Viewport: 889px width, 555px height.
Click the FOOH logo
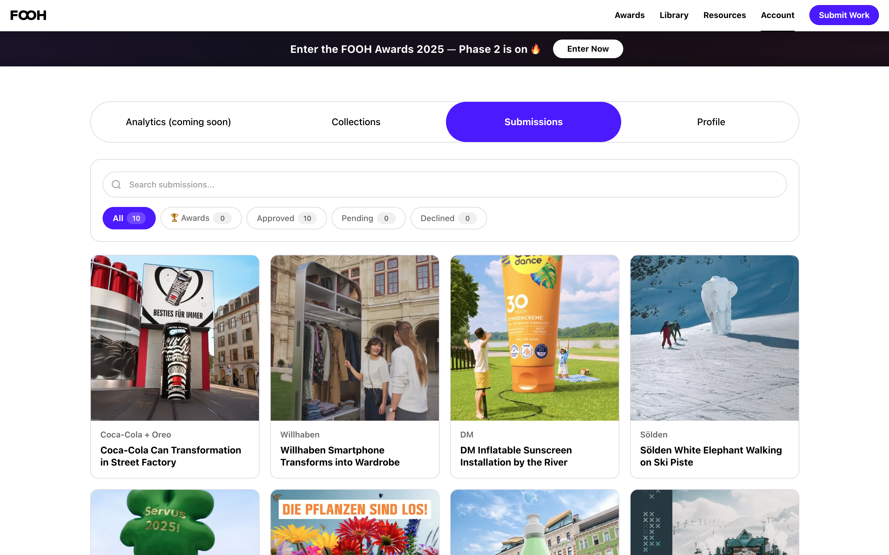pyautogui.click(x=28, y=15)
